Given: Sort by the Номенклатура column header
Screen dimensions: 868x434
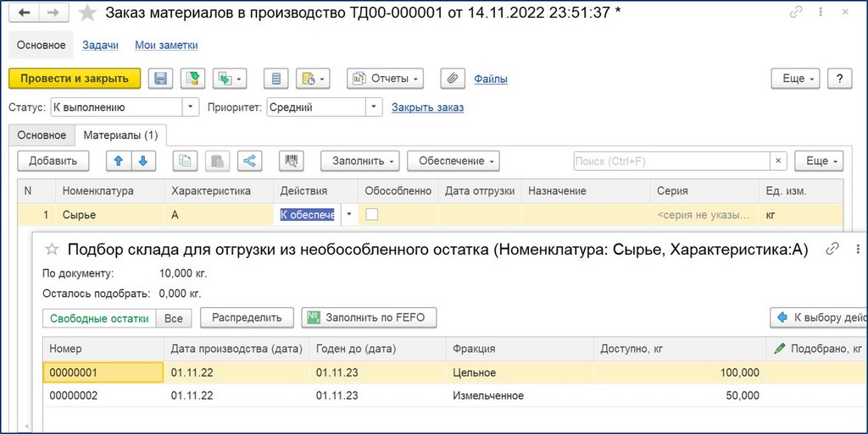Looking at the screenshot, I should click(109, 191).
